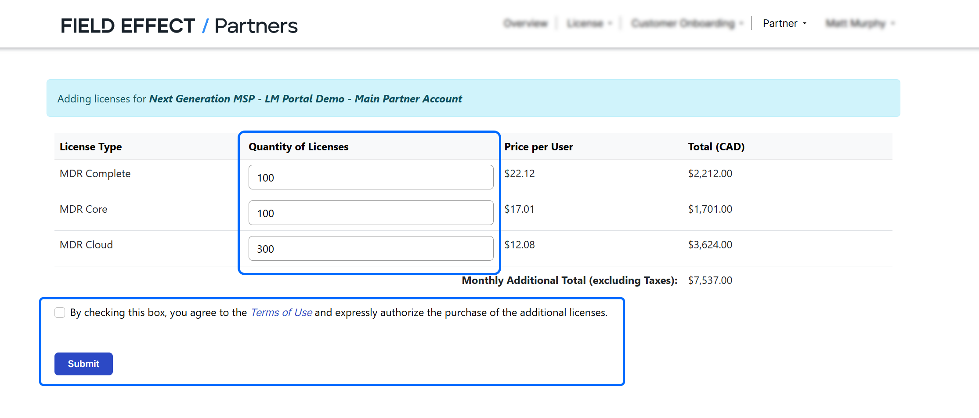Open the blurred user account dropdown
979x418 pixels.
860,23
